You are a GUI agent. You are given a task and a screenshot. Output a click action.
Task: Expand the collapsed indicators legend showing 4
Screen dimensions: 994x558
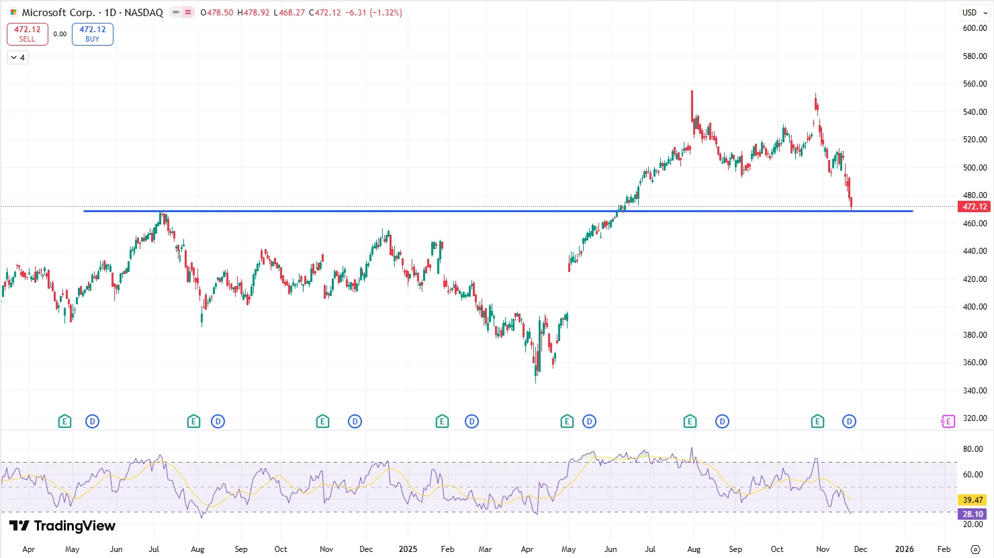17,58
